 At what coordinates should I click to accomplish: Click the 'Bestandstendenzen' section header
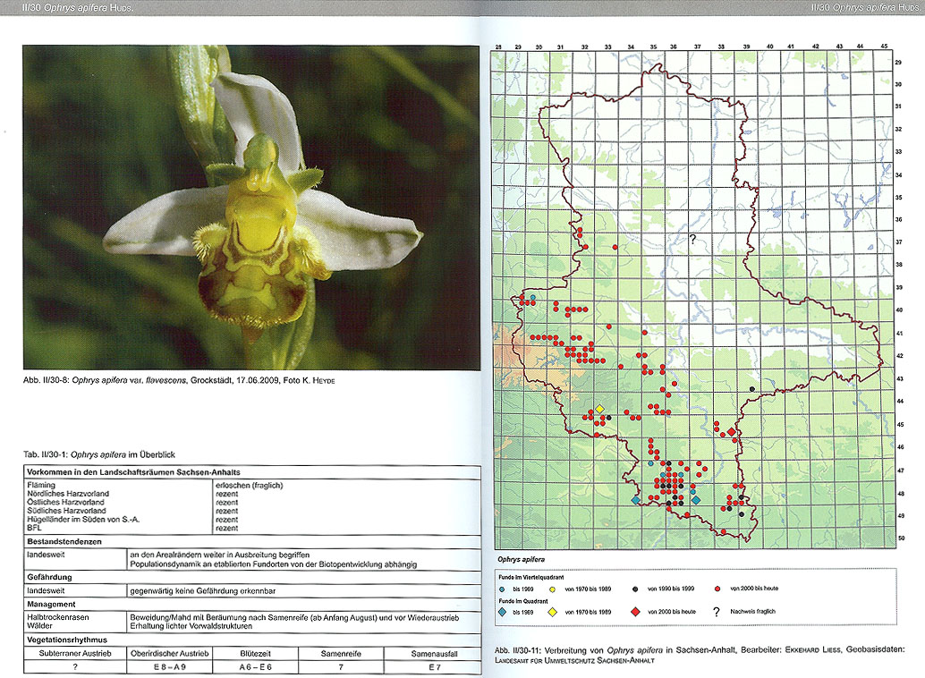tap(64, 542)
